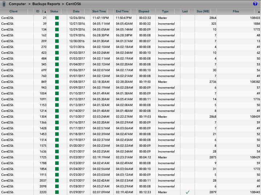Select size value 325
261x195 pixels.
coord(213,24)
